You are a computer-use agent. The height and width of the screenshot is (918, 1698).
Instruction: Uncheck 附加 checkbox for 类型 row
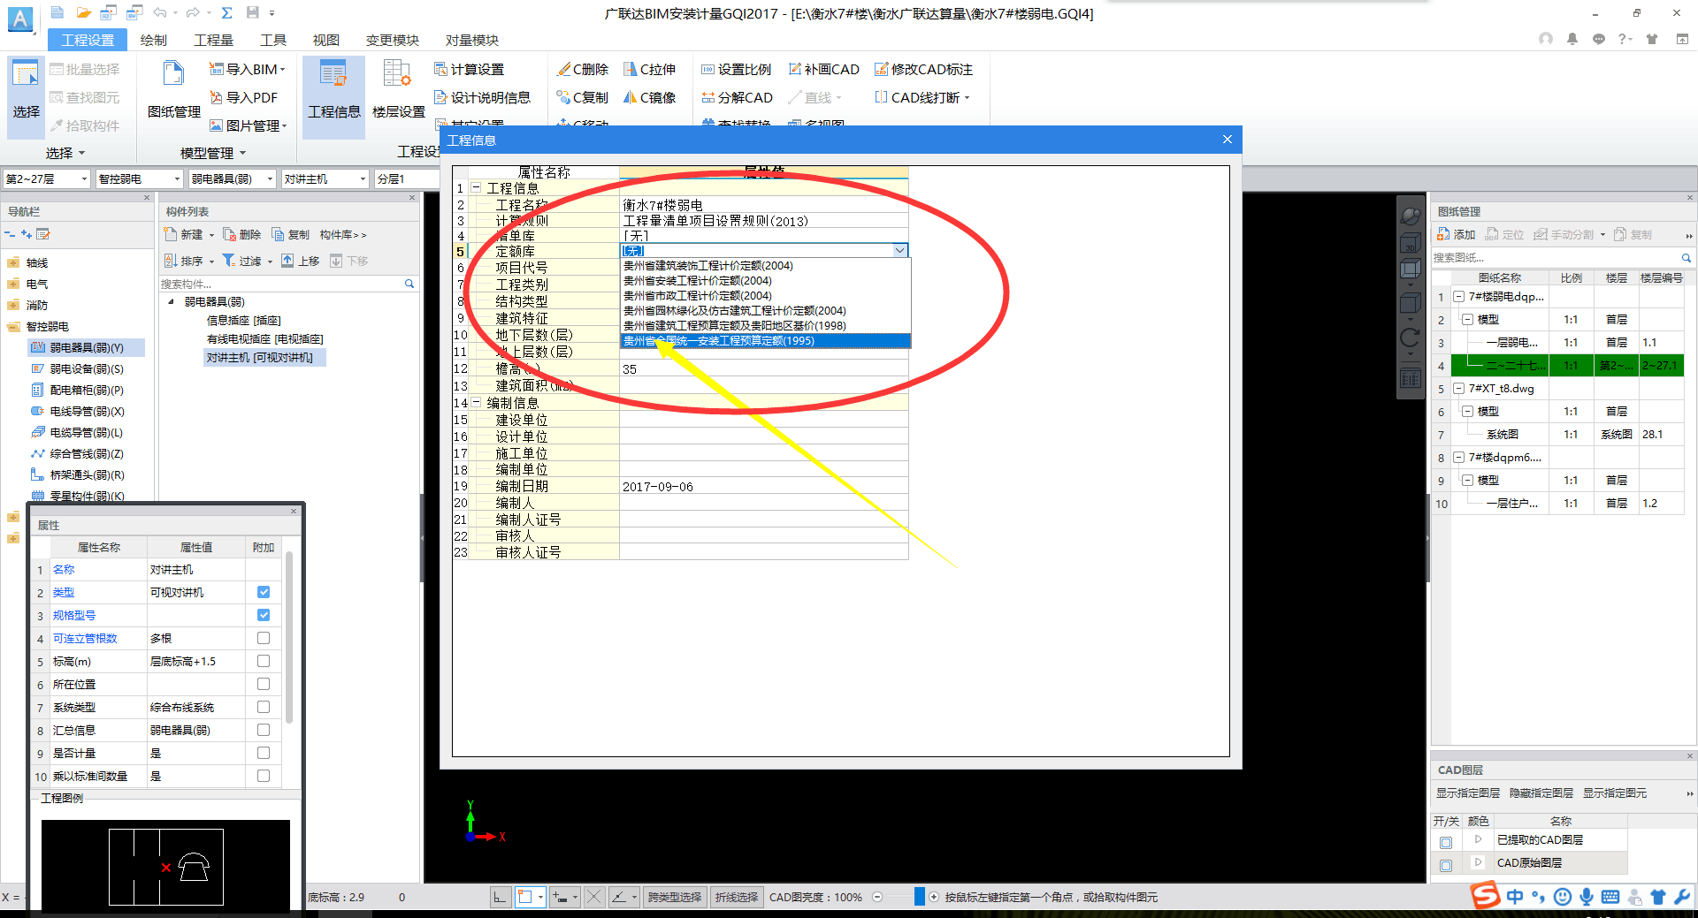coord(264,592)
